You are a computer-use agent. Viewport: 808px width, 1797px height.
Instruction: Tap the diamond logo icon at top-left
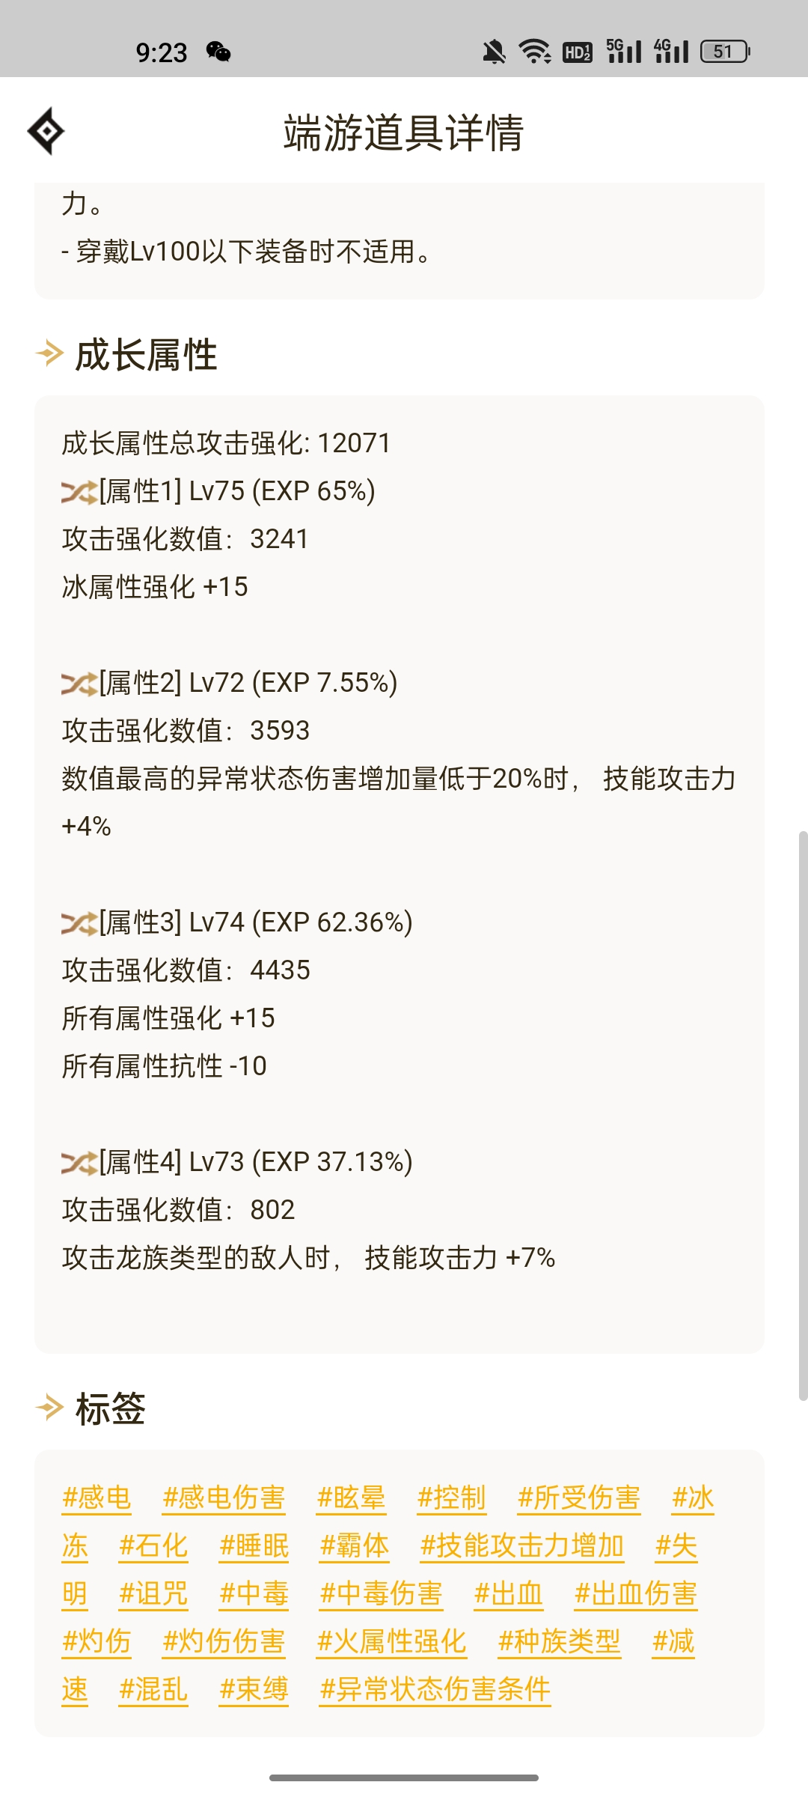[46, 131]
